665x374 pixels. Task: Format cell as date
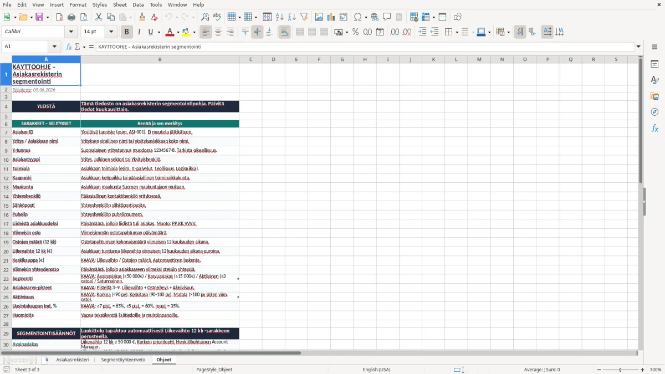380,32
